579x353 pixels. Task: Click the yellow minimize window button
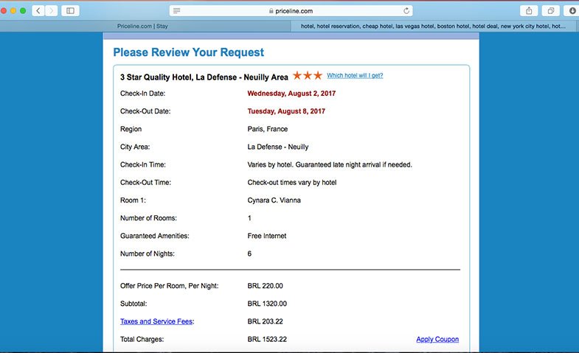13,11
